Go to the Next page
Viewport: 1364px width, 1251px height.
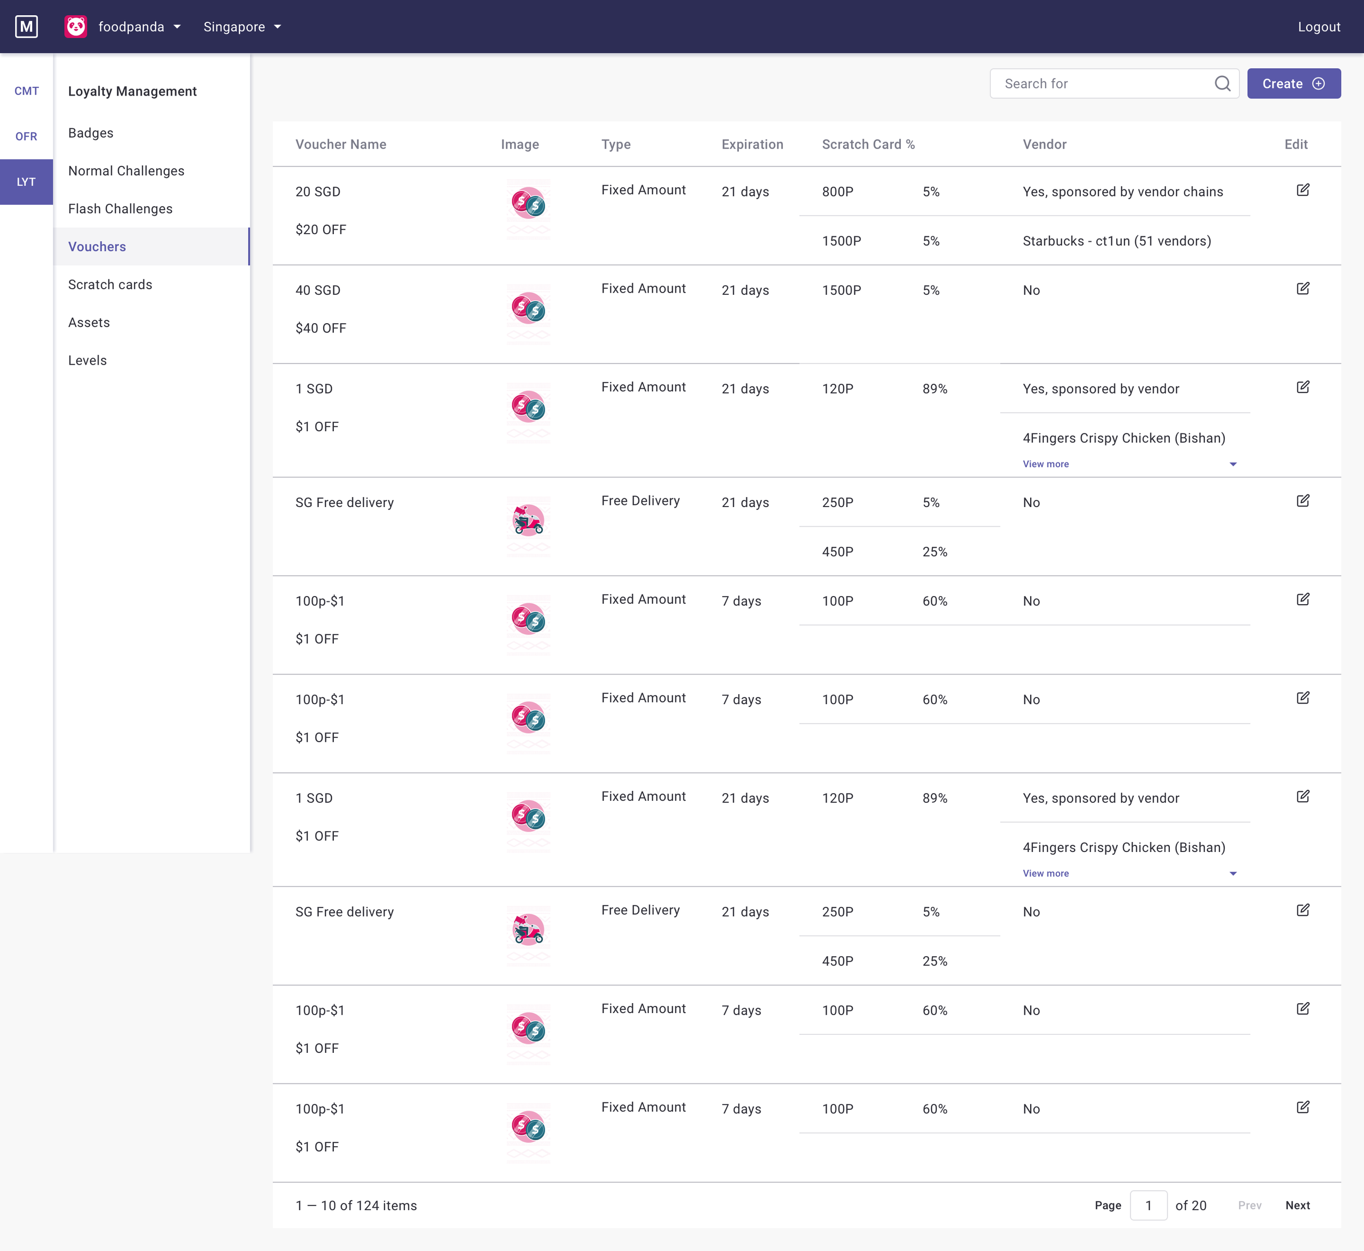pyautogui.click(x=1297, y=1205)
